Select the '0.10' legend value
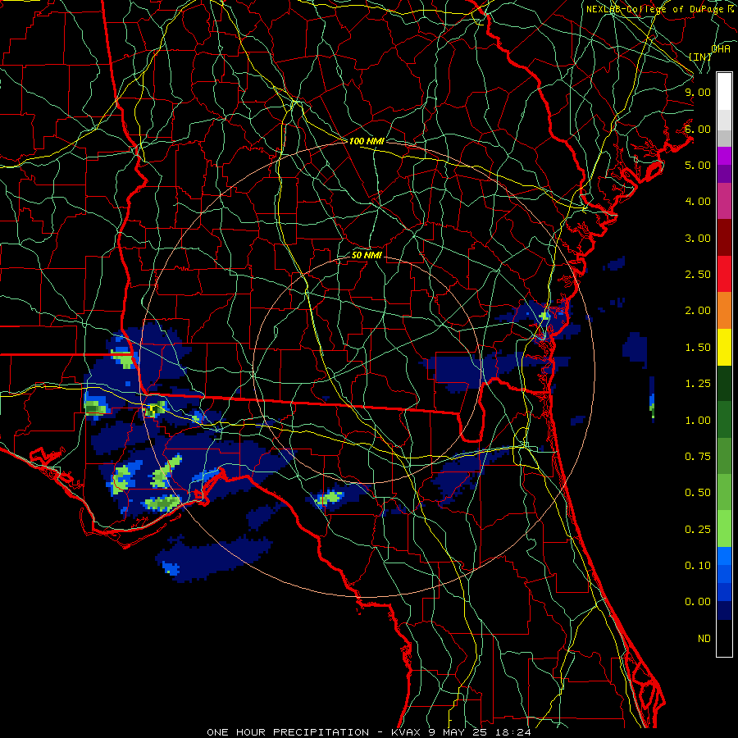Viewport: 738px width, 738px height. 698,566
